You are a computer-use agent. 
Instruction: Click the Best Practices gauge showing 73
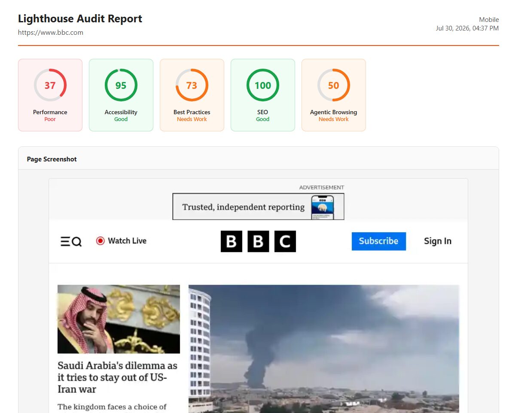coord(192,85)
